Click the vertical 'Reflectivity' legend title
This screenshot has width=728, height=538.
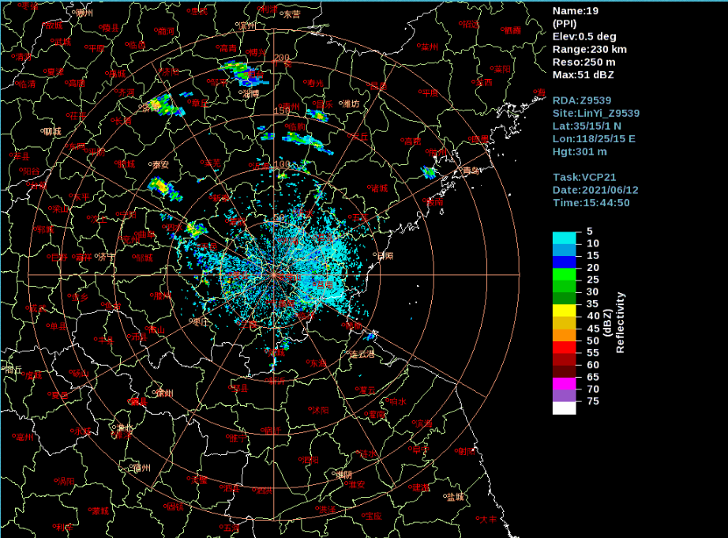pos(621,322)
